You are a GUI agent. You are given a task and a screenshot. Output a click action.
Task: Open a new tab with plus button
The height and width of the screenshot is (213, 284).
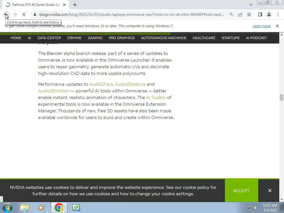(x=75, y=5)
